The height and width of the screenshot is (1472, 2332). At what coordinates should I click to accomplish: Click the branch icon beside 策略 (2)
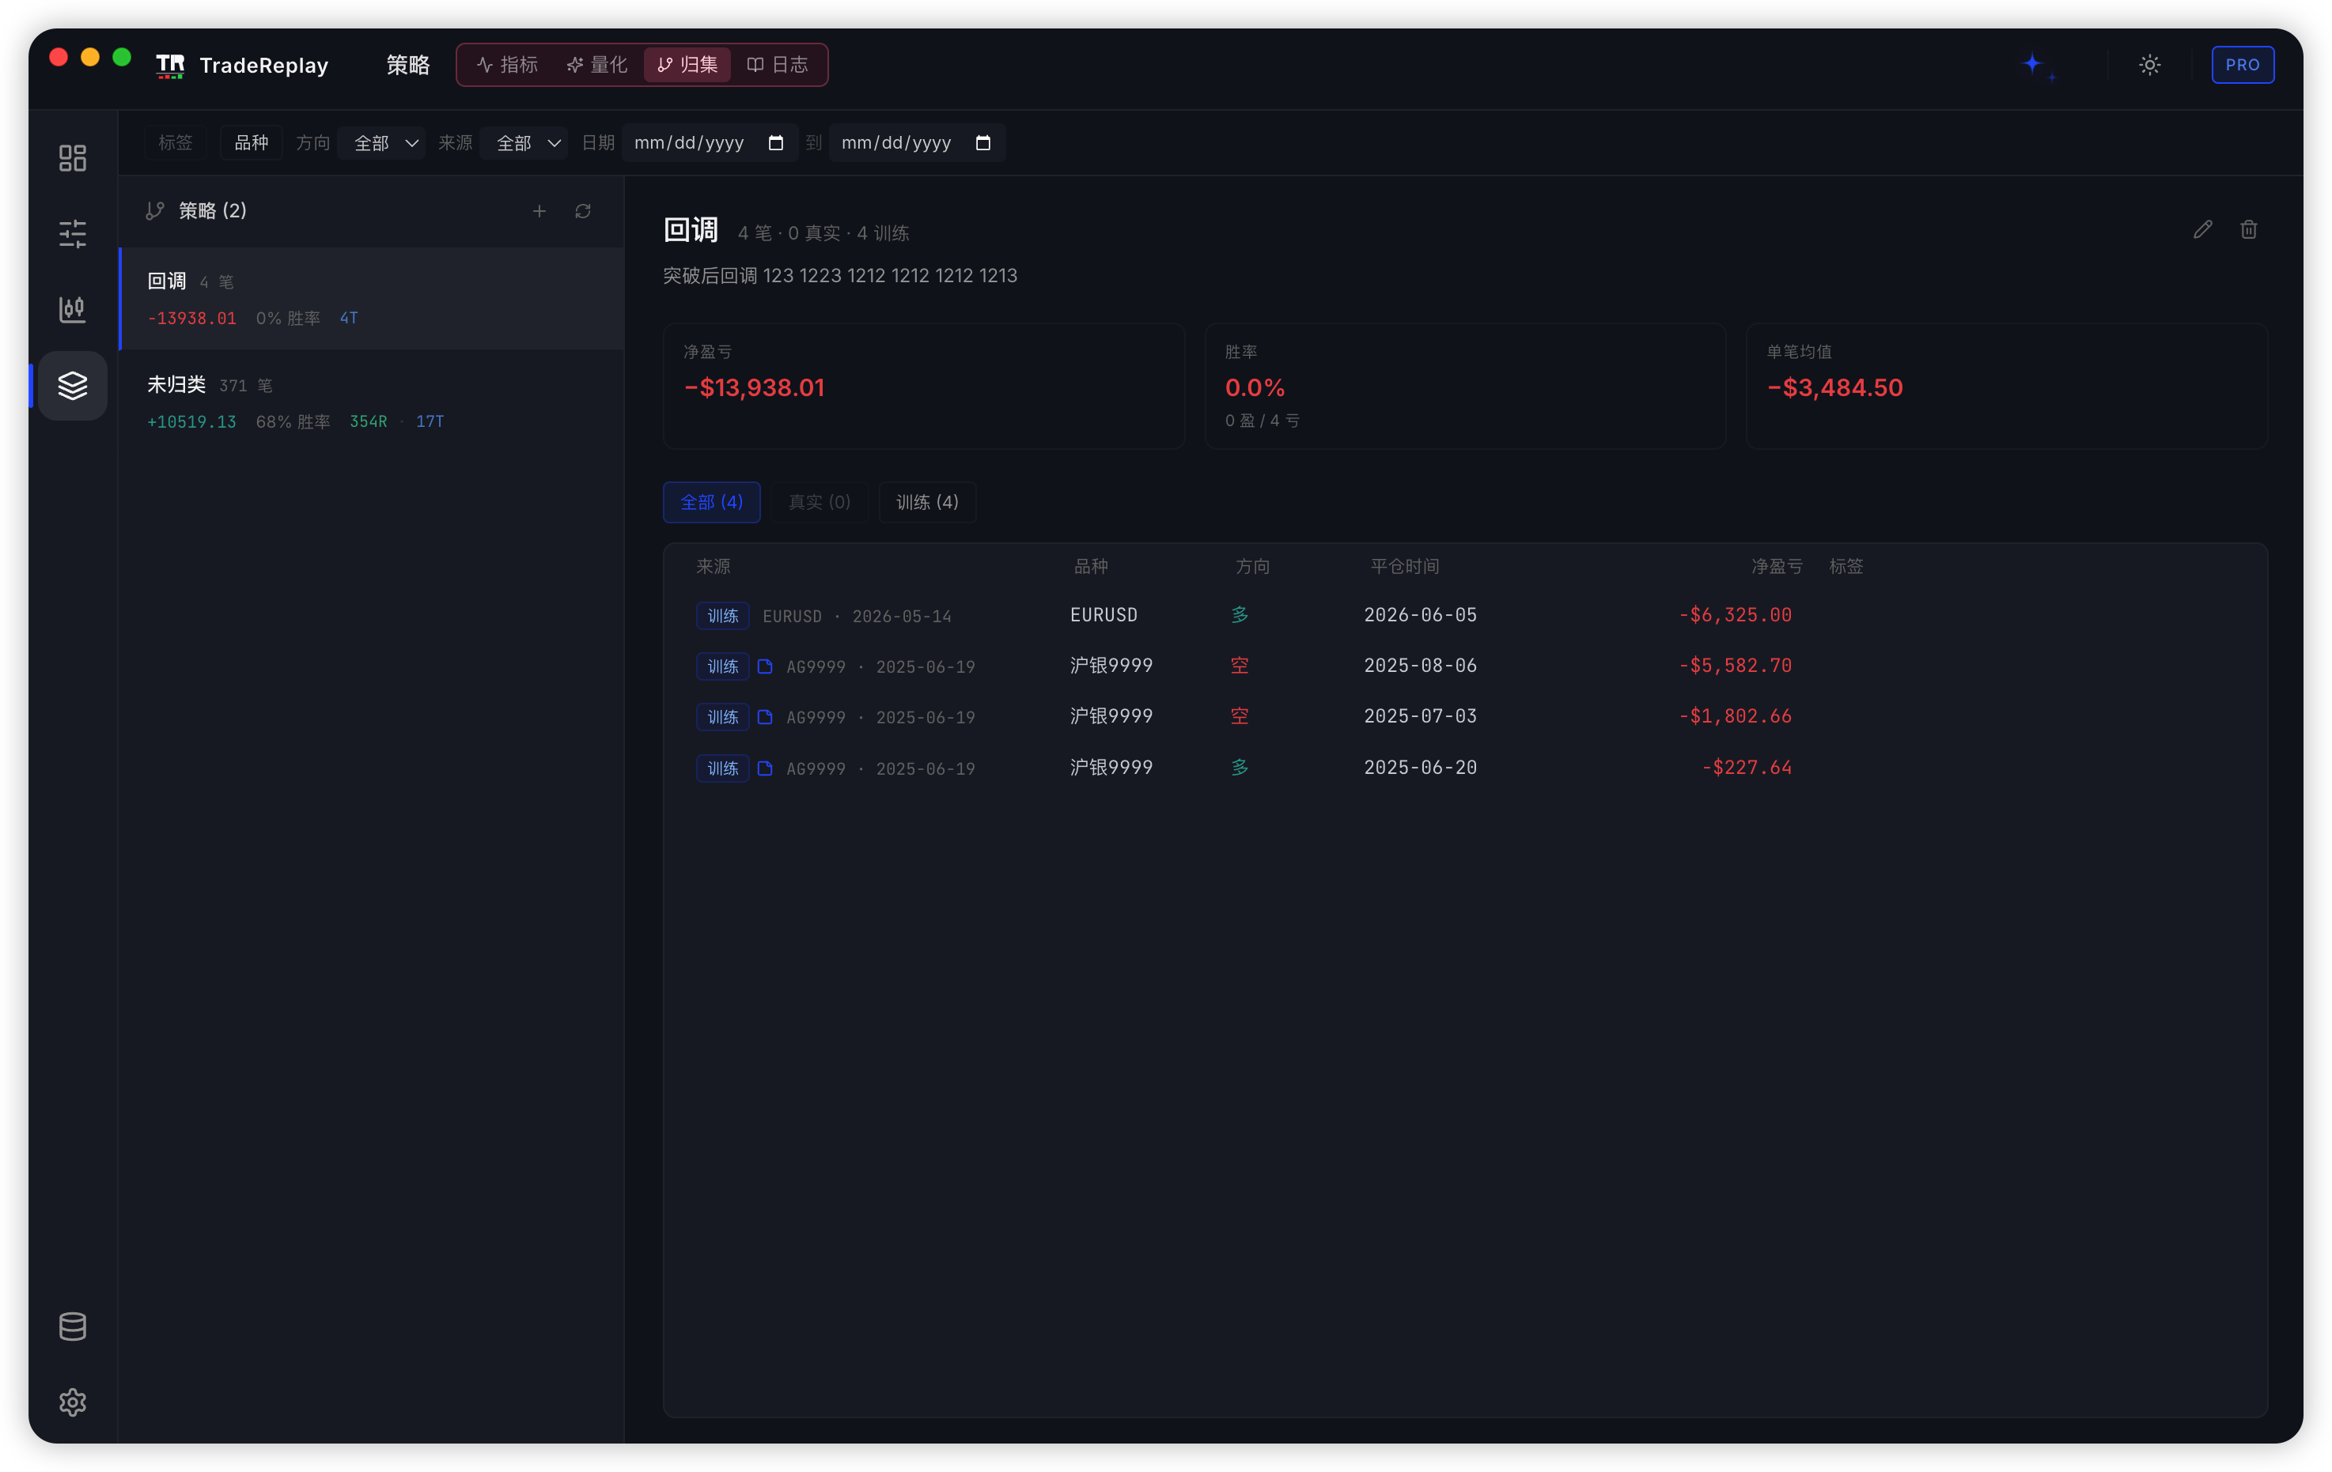click(x=155, y=211)
